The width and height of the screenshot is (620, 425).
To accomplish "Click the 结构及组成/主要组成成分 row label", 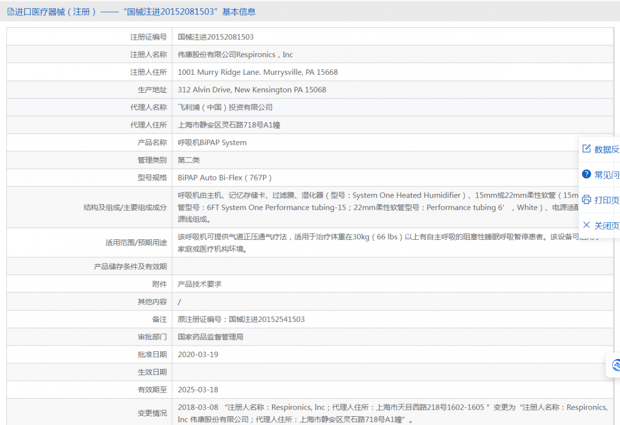I will [x=125, y=207].
